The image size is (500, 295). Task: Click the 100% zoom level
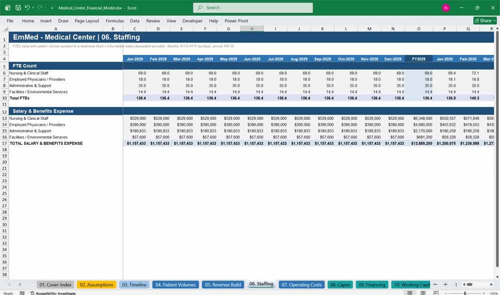(493, 293)
